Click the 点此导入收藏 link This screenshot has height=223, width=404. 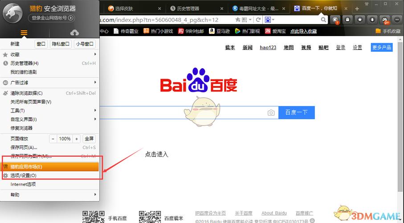(303, 31)
